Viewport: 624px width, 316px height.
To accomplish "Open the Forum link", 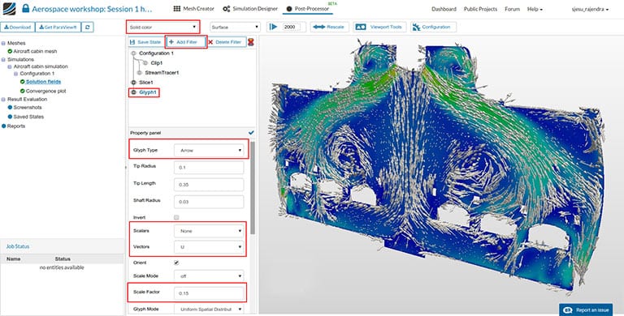I will click(x=512, y=9).
